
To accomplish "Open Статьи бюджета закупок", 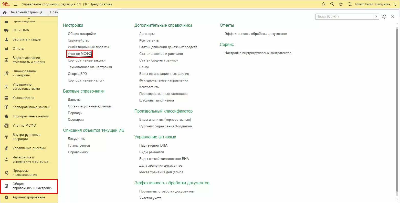I will point(159,60).
